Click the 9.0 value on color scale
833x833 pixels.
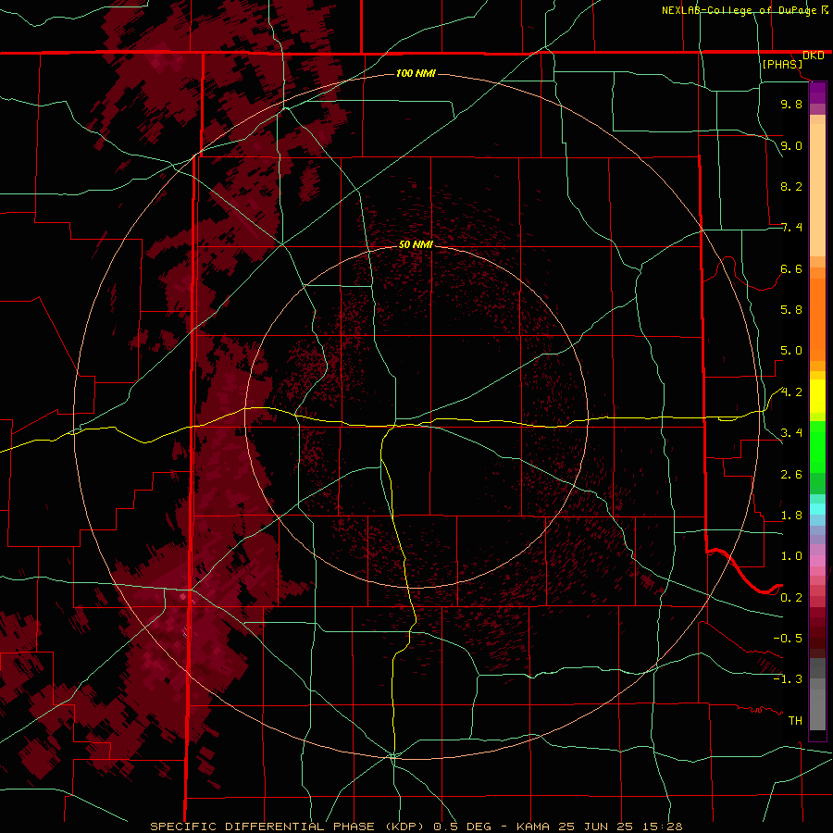coord(791,145)
